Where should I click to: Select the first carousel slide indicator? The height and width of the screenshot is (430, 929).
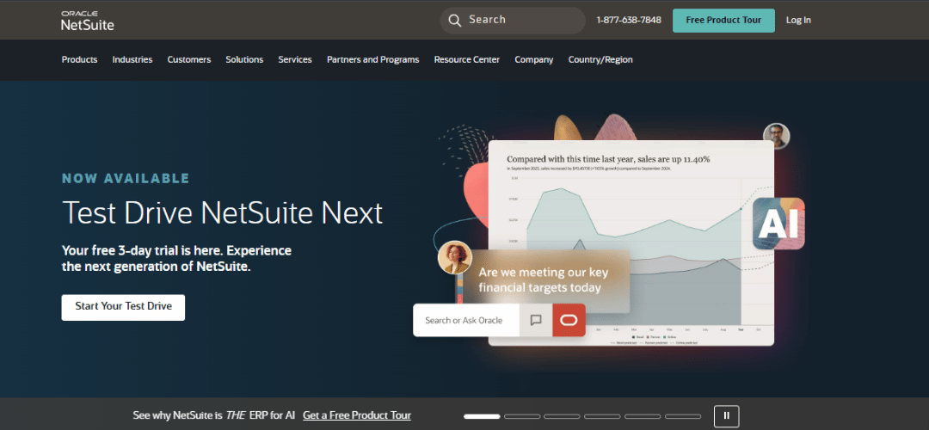(482, 416)
